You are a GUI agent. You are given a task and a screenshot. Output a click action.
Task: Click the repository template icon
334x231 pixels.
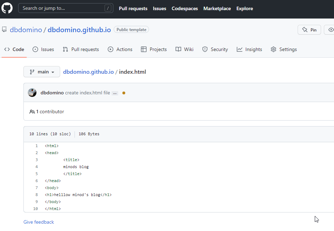pos(4,29)
